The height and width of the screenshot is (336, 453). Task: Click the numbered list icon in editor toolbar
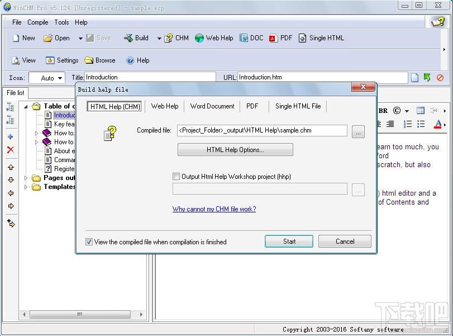(408, 124)
